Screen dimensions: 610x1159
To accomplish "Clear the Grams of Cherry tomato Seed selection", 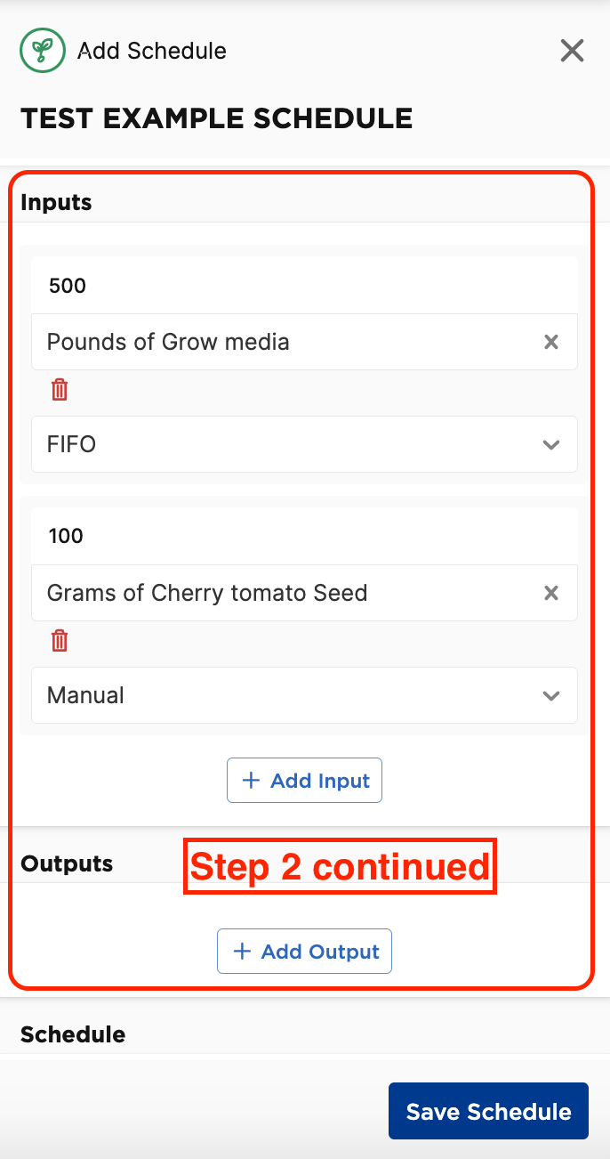I will [x=551, y=593].
